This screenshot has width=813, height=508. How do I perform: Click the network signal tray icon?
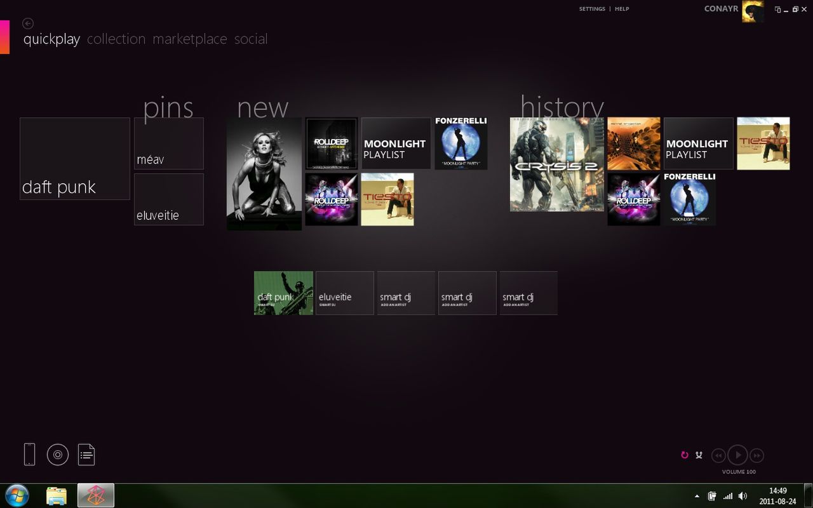(728, 496)
